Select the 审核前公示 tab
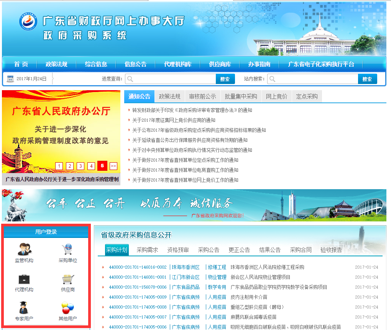The height and width of the screenshot is (330, 391). pyautogui.click(x=202, y=97)
